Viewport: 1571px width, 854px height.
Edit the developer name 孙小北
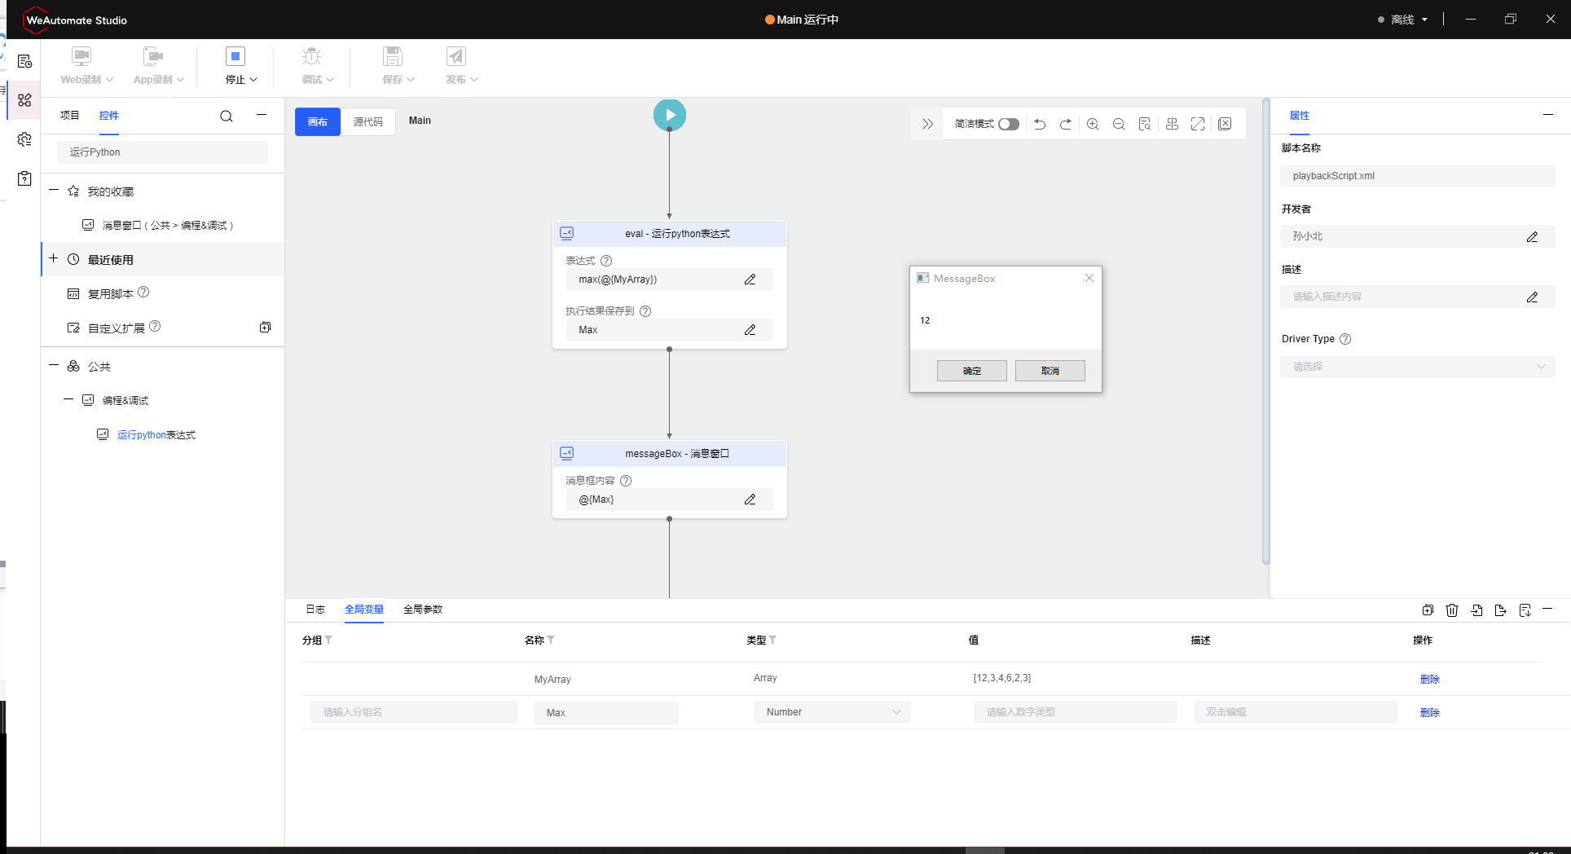click(1532, 236)
